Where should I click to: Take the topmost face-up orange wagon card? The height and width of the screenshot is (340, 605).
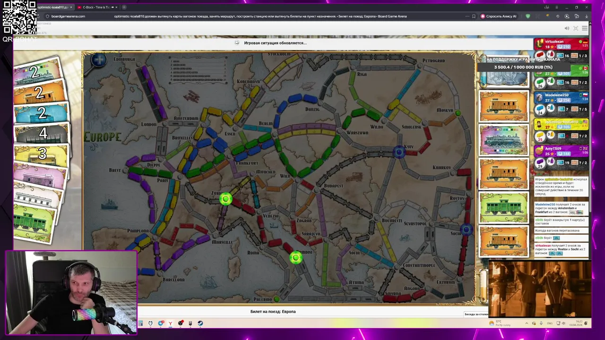tap(503, 106)
